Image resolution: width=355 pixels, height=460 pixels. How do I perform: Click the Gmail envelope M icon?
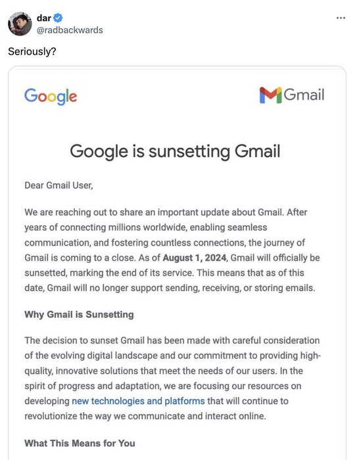(270, 95)
